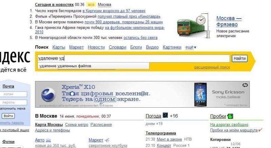Click the replay icon on Xperia banner
The height and width of the screenshot is (148, 271).
245,85
